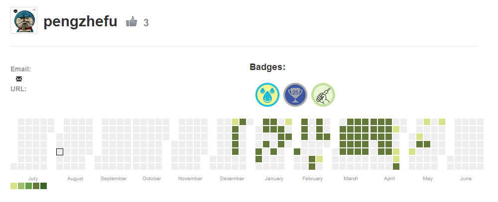
Task: Click the June month label
Action: click(x=466, y=179)
